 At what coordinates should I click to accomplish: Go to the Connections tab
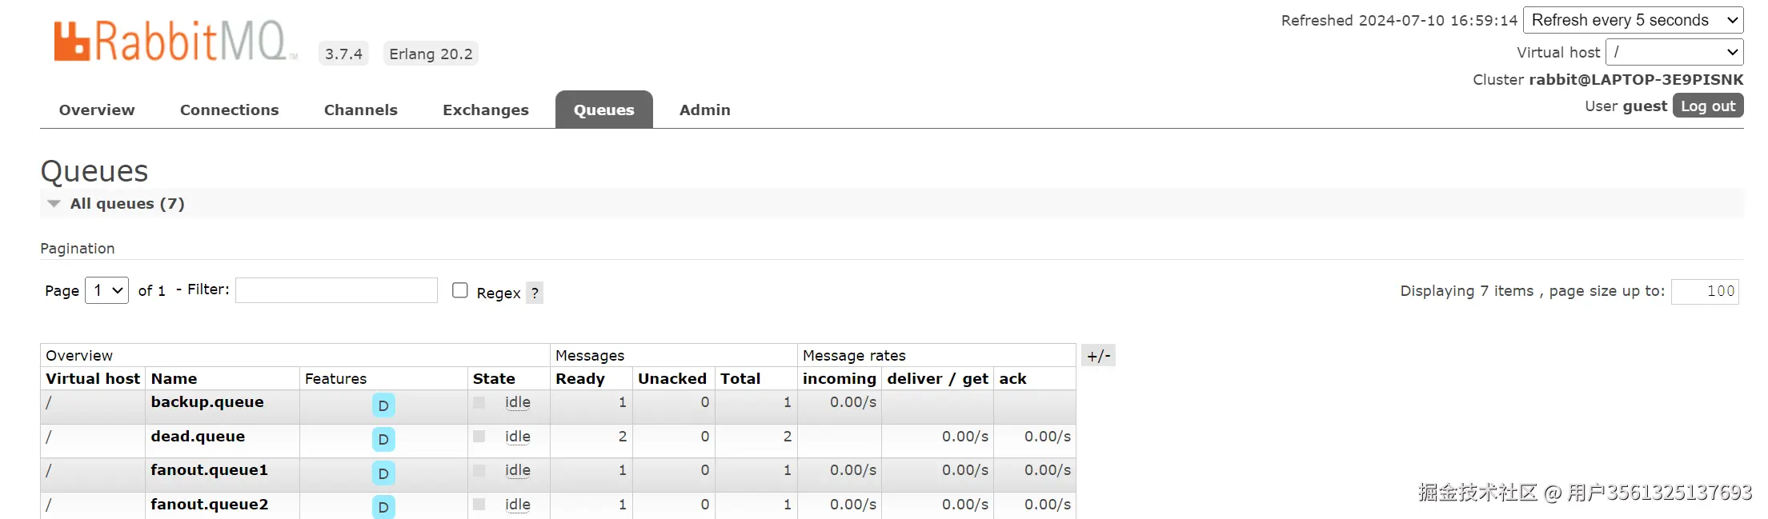tap(229, 110)
